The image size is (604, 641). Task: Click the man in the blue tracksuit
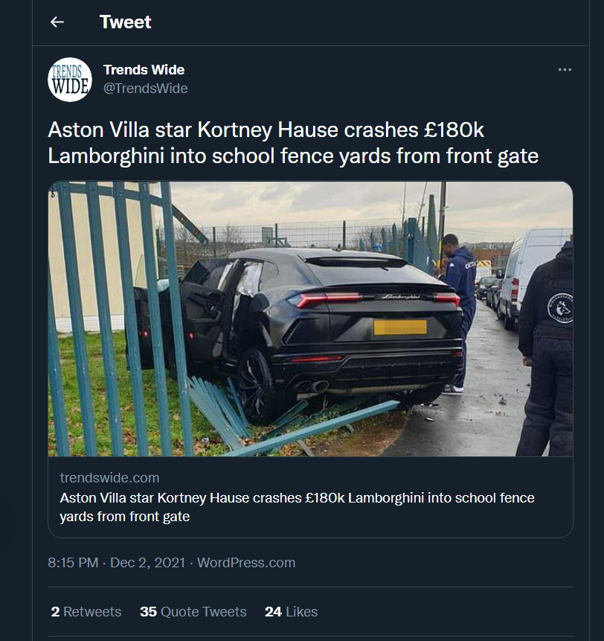coord(460,298)
